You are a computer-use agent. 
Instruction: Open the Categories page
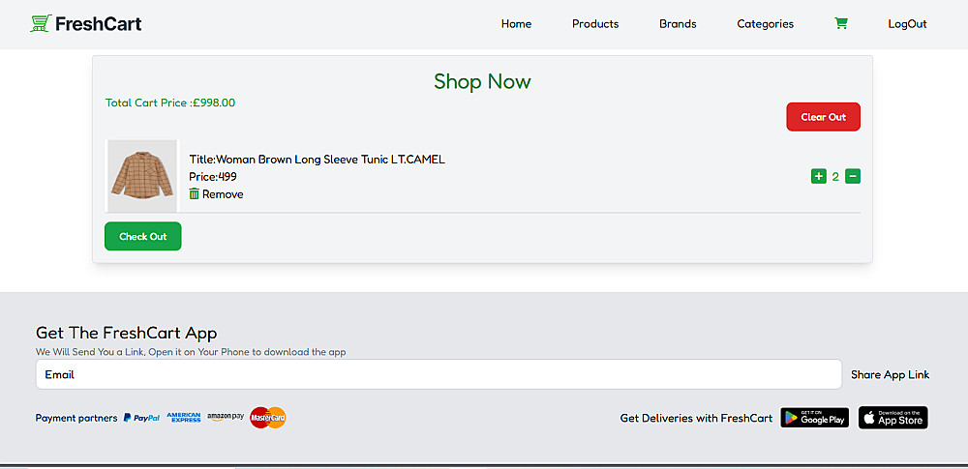765,24
